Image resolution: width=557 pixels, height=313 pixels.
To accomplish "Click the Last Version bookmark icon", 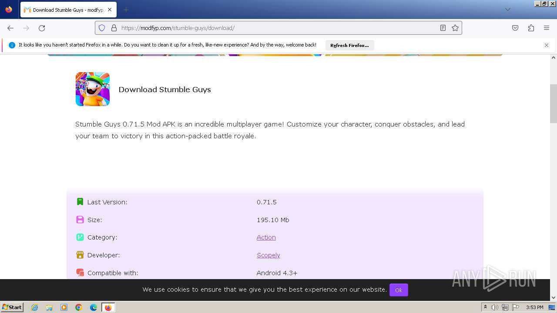I will [x=80, y=202].
